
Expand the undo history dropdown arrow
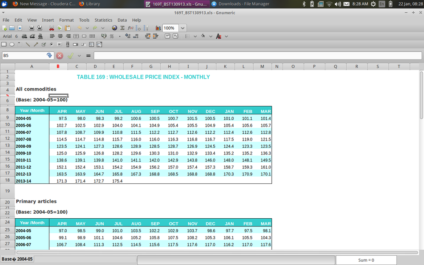click(x=87, y=28)
